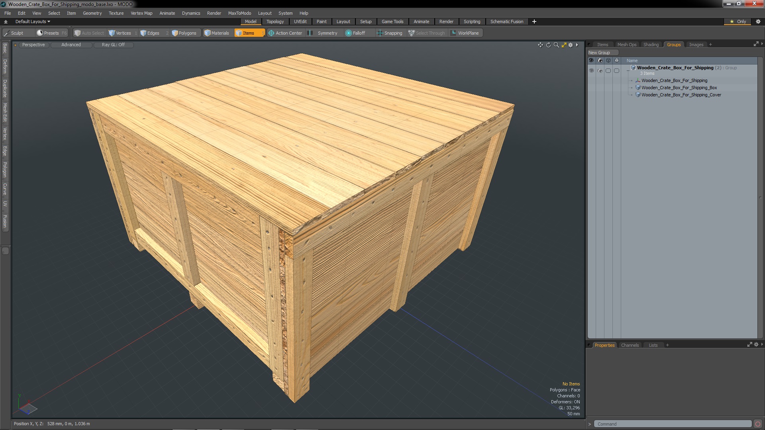This screenshot has height=430, width=765.
Task: Open the Default Layouts dropdown
Action: point(33,21)
